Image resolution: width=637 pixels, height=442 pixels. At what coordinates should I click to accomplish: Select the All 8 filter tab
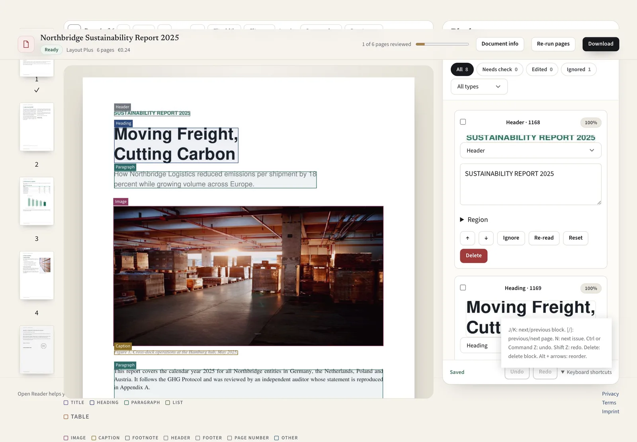(x=462, y=69)
